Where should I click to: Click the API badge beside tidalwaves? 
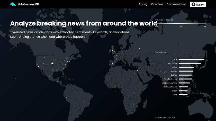click(x=37, y=4)
